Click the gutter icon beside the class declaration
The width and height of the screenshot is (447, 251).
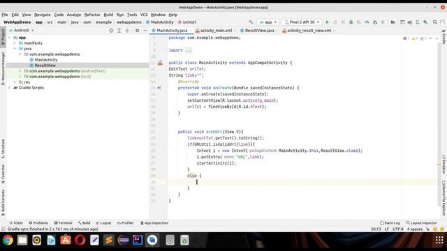(160, 63)
